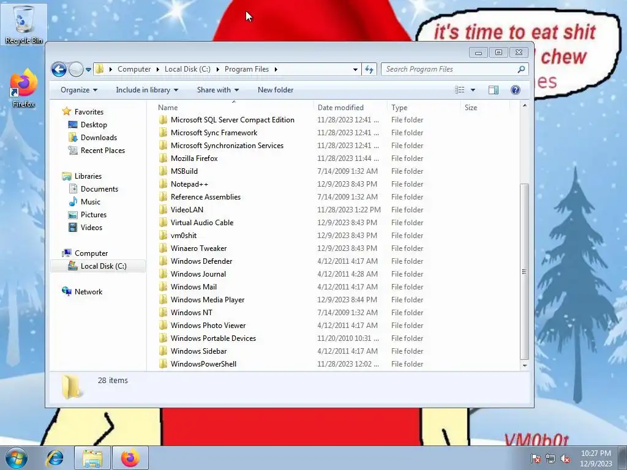
Task: Open the view options dropdown arrow
Action: pyautogui.click(x=473, y=90)
